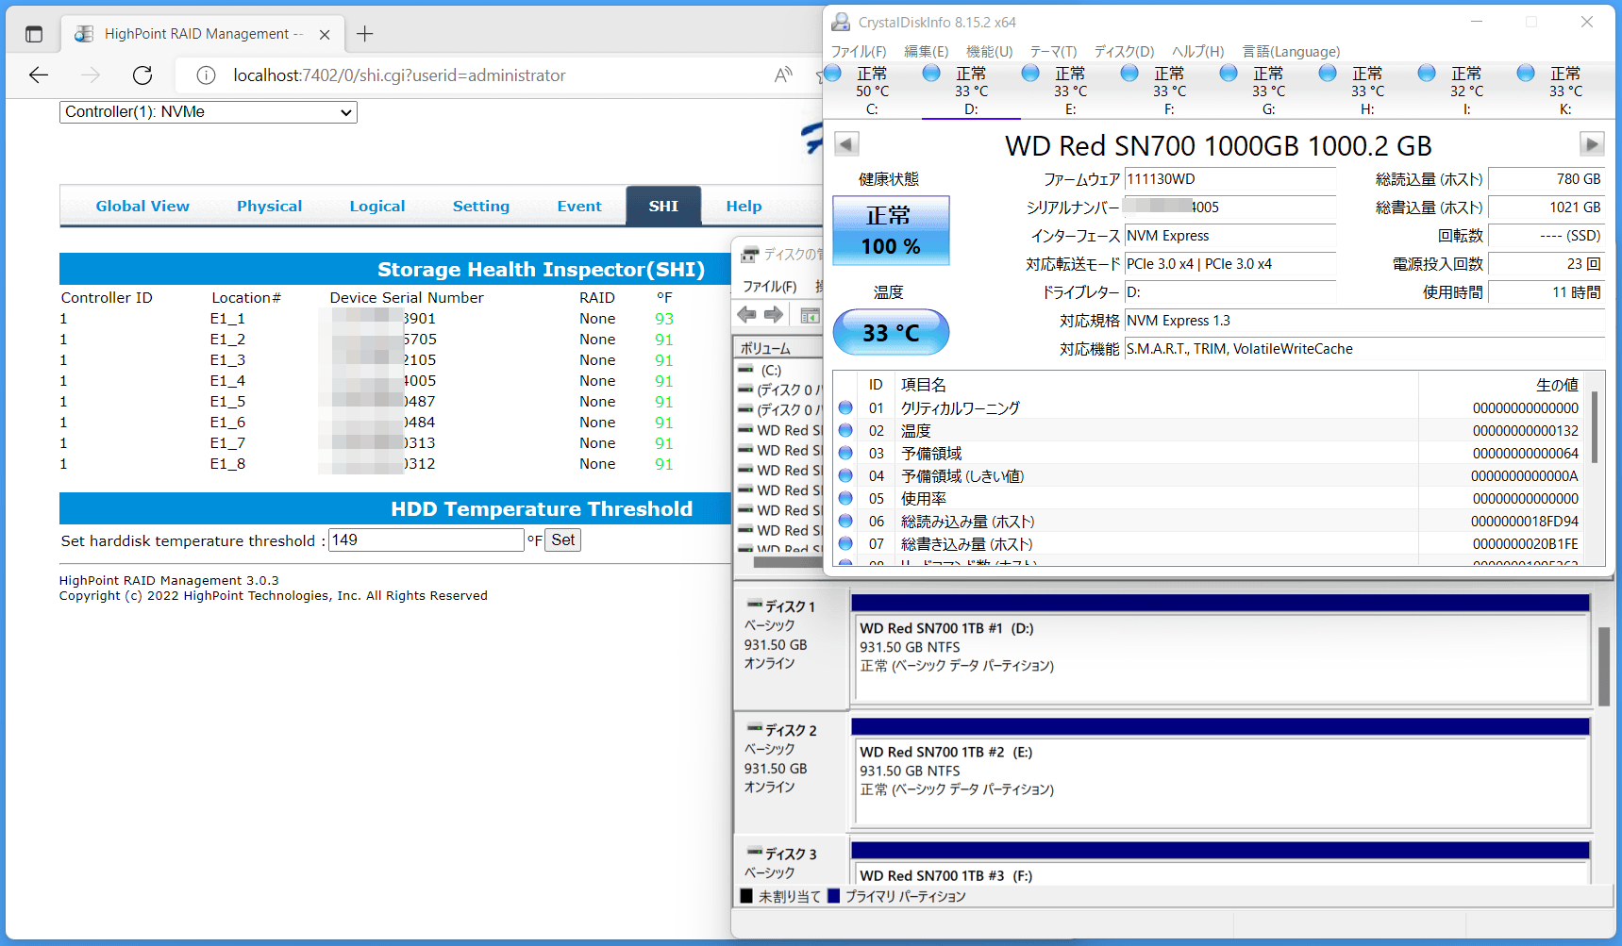The width and height of the screenshot is (1622, 946).
Task: Select drive H: status orb in CrystalDiskInfo
Action: point(1328,74)
